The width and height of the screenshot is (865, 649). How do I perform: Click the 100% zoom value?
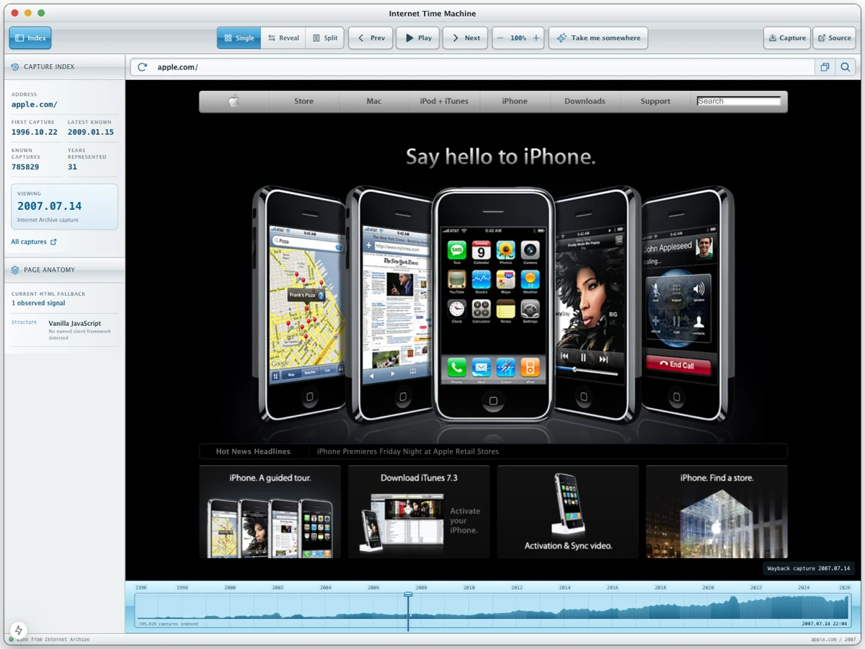[x=518, y=38]
